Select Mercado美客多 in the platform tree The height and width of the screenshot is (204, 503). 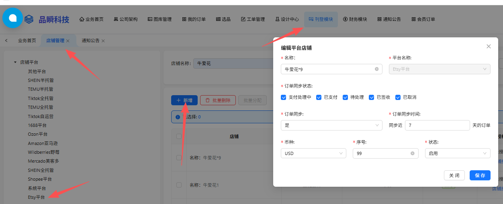point(43,161)
